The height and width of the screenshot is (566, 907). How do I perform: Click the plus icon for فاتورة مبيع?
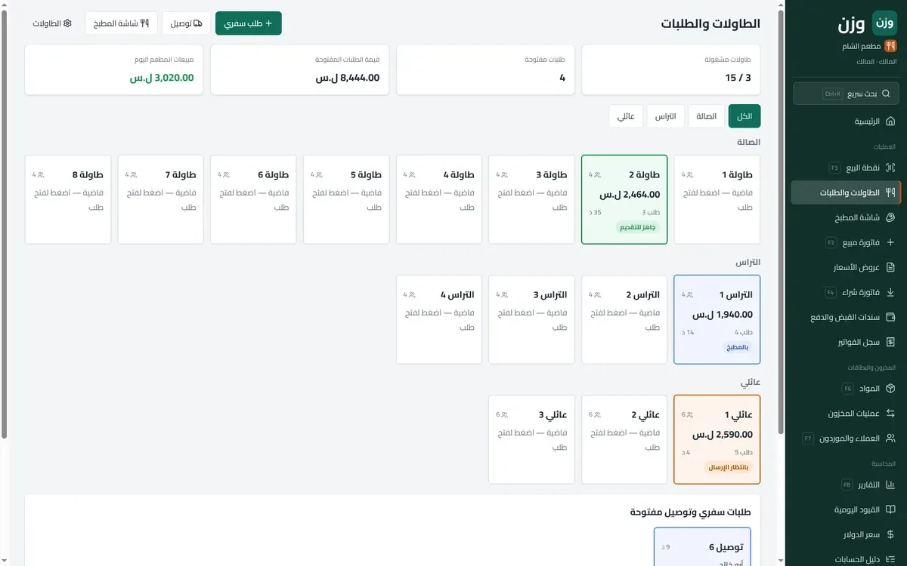890,242
